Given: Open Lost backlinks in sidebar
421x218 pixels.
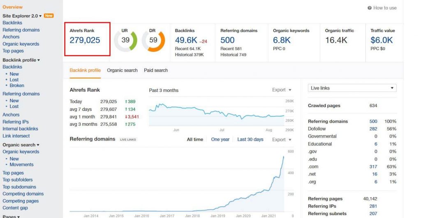Looking at the screenshot, I should [x=14, y=80].
